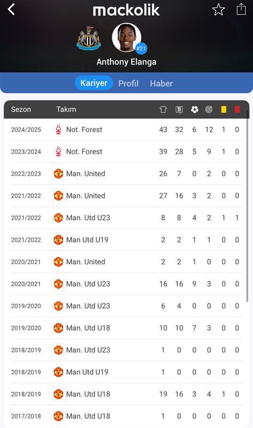Open the share icon in header
This screenshot has height=428, width=253.
[241, 9]
